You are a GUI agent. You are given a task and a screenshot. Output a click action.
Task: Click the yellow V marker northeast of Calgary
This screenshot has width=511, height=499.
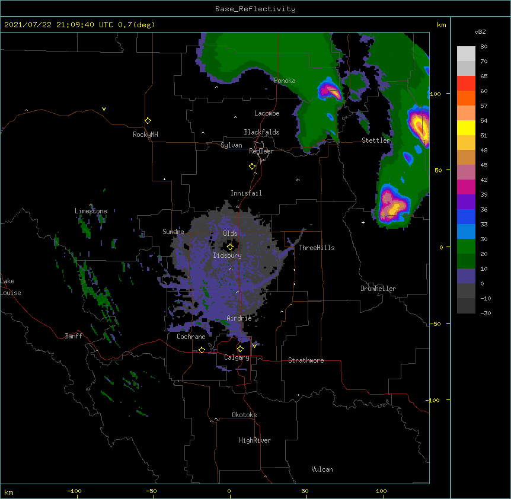pyautogui.click(x=254, y=346)
